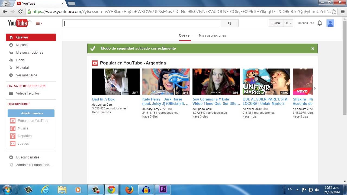This screenshot has height=195, width=347.
Task: Click the Windows Explorer taskbar folder
Action: 62,189
